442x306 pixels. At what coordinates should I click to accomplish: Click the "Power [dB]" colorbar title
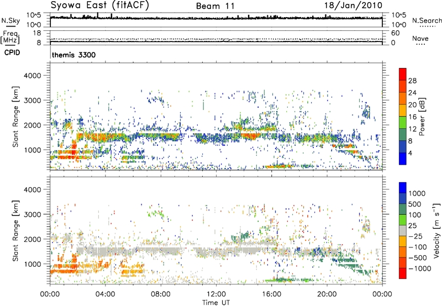(x=422, y=117)
